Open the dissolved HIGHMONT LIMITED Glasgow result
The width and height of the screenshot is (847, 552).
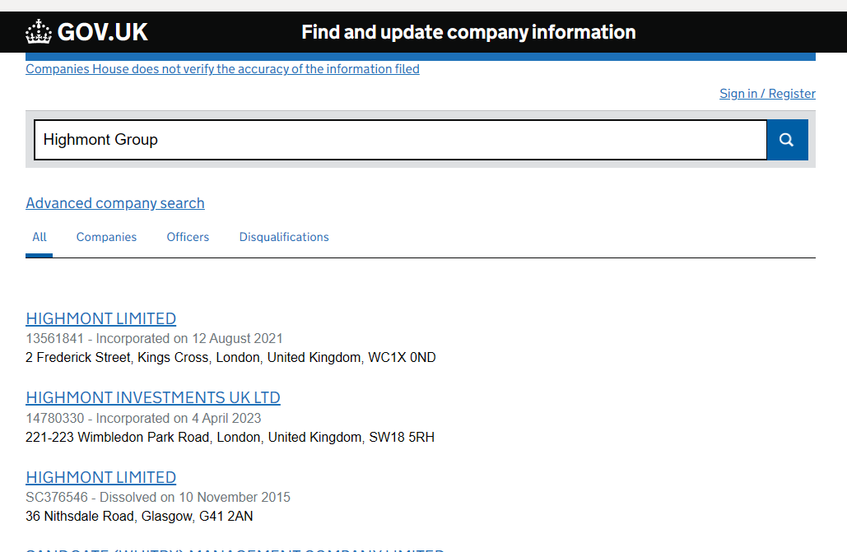[x=100, y=478]
